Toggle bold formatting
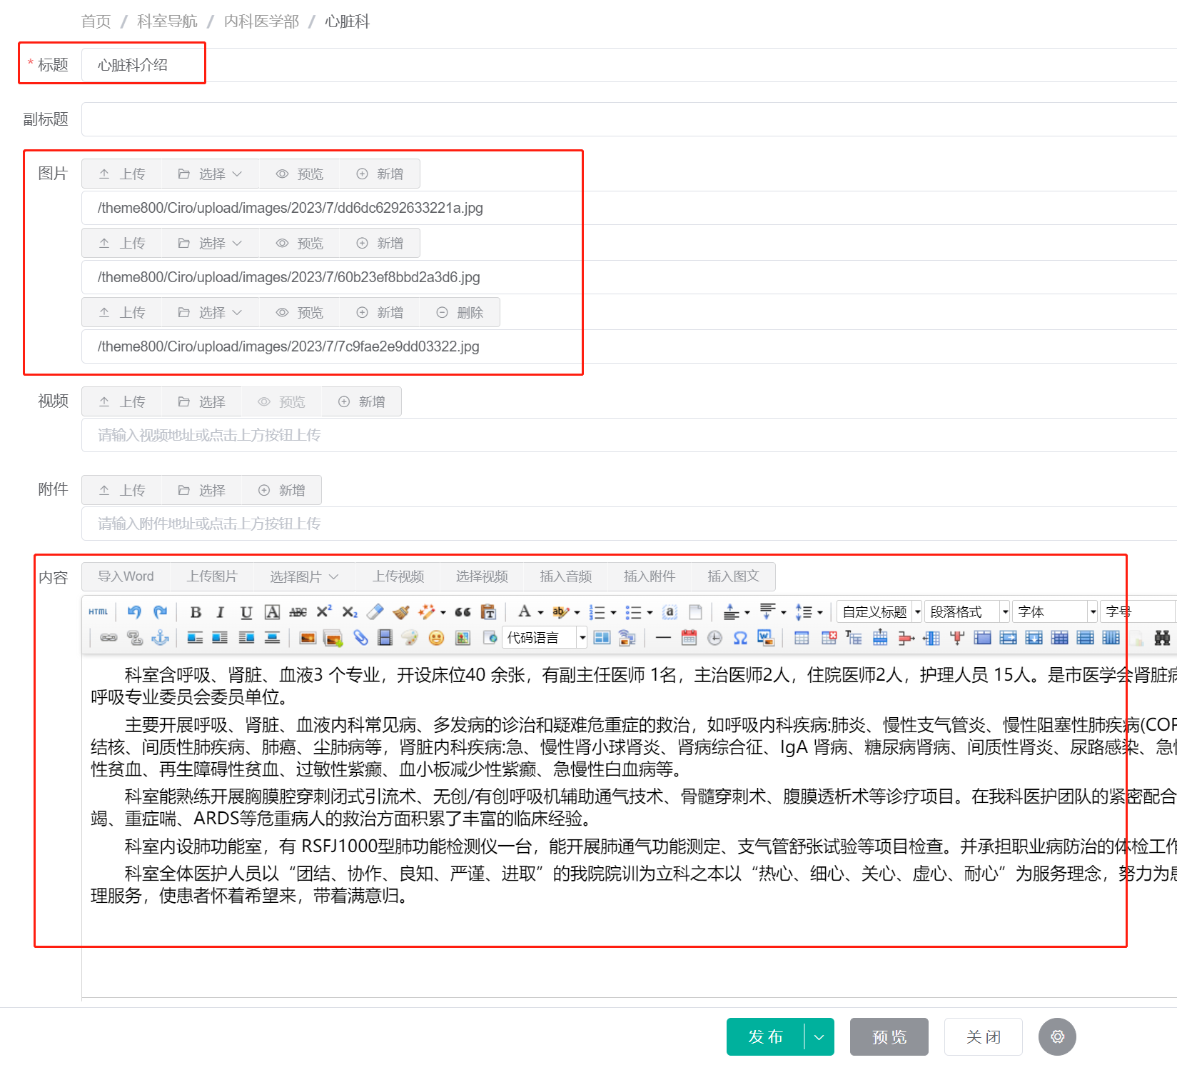 [195, 611]
